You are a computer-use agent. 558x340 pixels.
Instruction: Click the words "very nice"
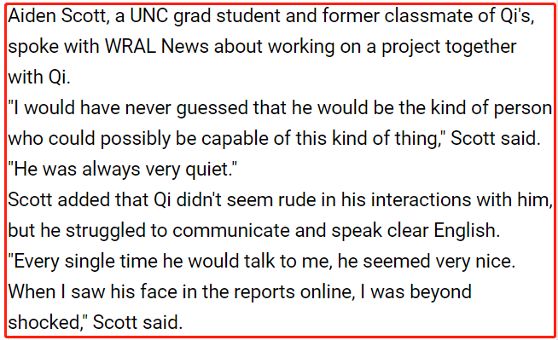coord(473,262)
